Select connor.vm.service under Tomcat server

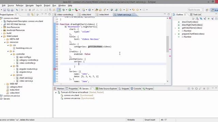click(x=72, y=98)
